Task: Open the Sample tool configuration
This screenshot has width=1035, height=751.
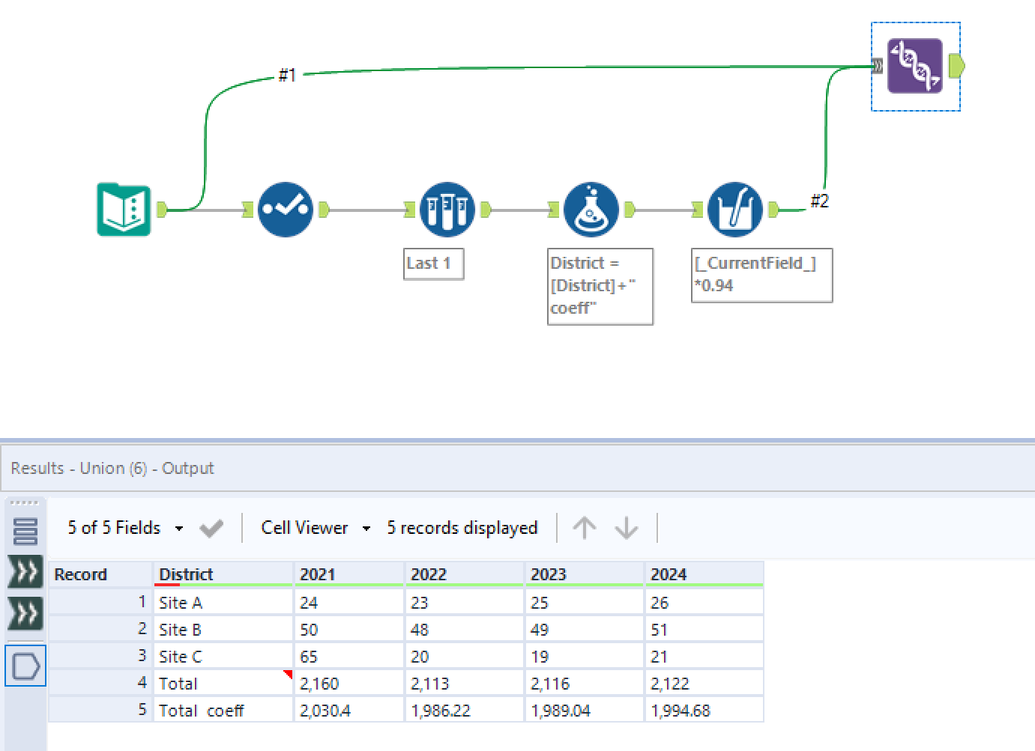Action: (x=447, y=210)
